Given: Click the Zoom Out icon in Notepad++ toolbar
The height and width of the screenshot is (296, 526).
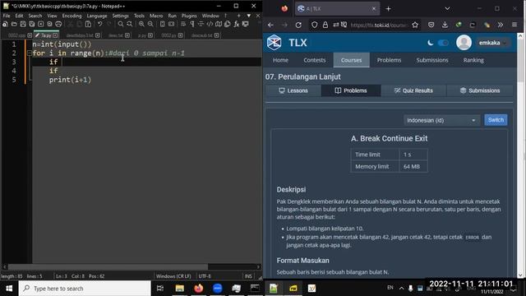Looking at the screenshot, I should pos(150,24).
